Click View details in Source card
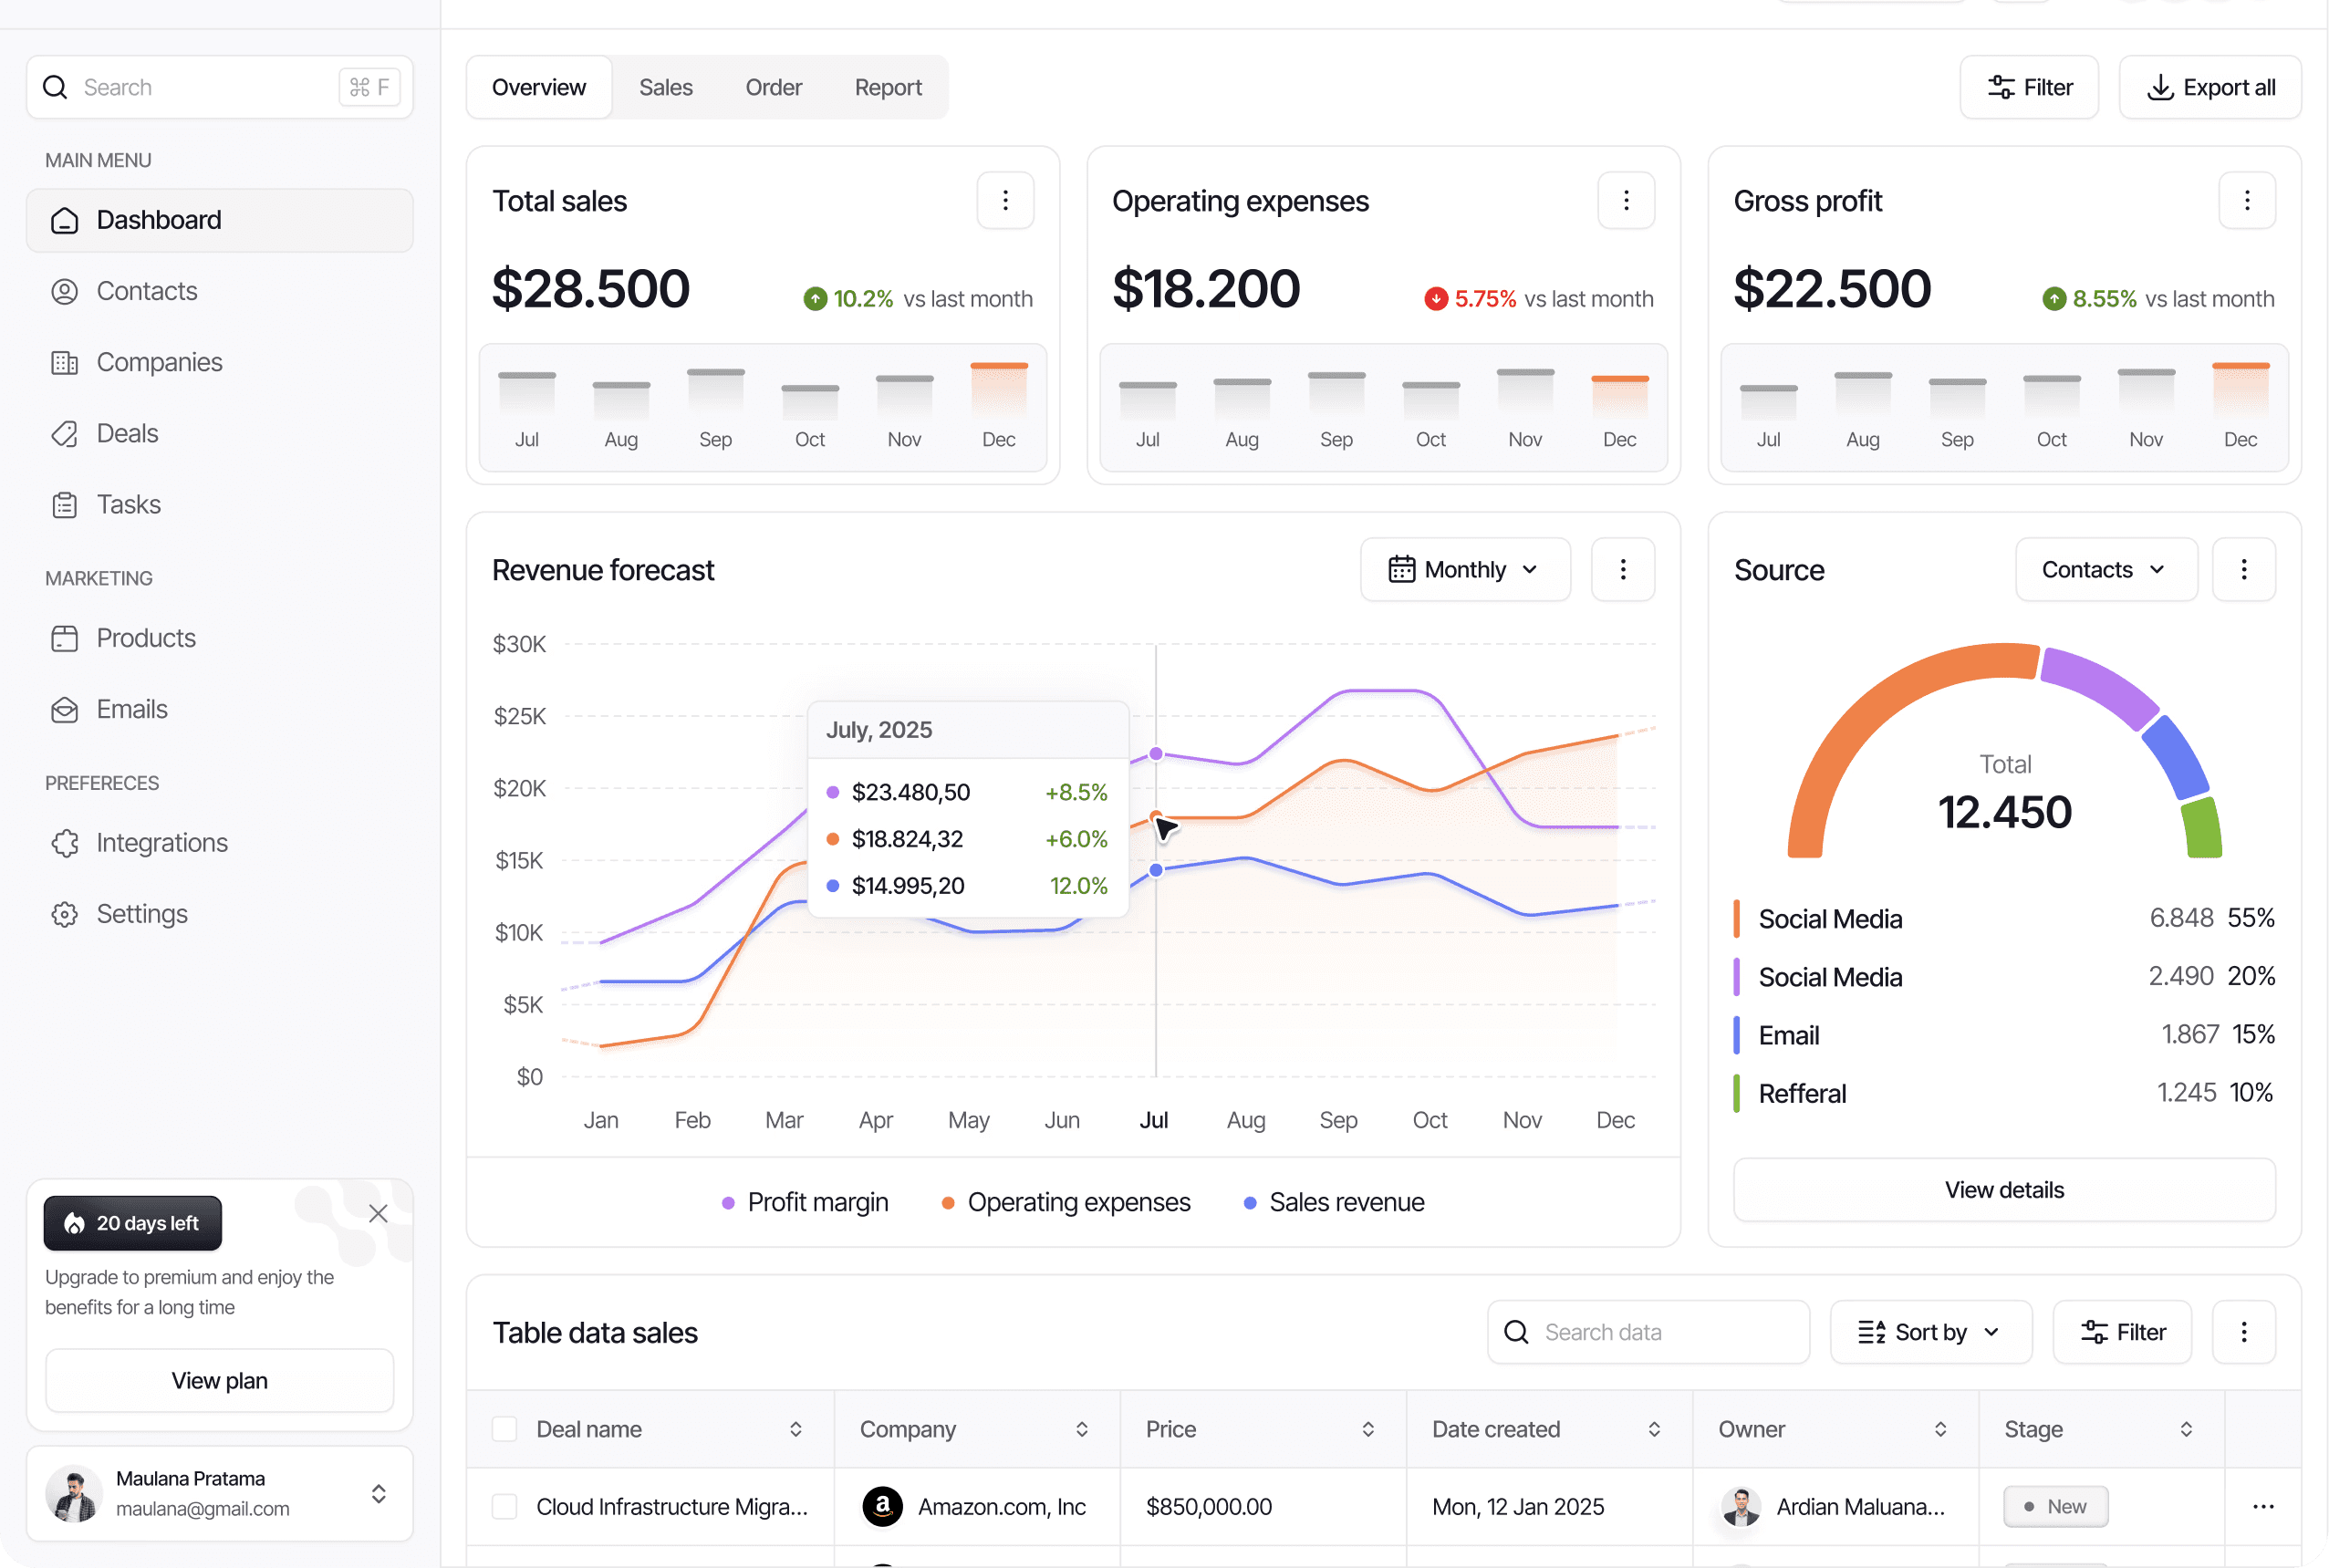Image resolution: width=2329 pixels, height=1568 pixels. click(x=2003, y=1190)
